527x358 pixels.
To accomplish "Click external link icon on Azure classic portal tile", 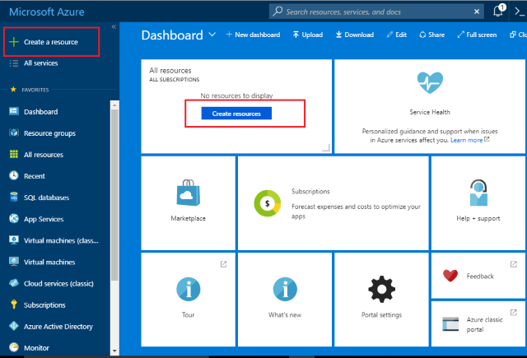I will tap(514, 313).
